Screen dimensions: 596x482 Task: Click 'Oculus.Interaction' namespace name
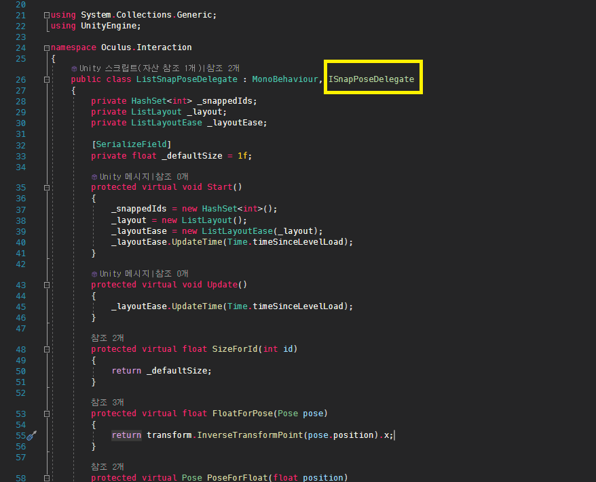click(x=147, y=47)
